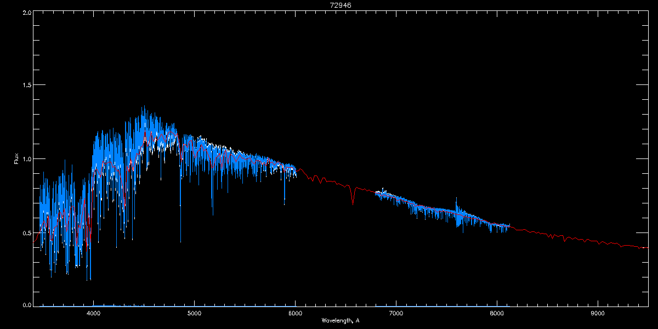This screenshot has height=329, width=658.
Task: Click the red absorption dip near 6560
Action: 353,195
